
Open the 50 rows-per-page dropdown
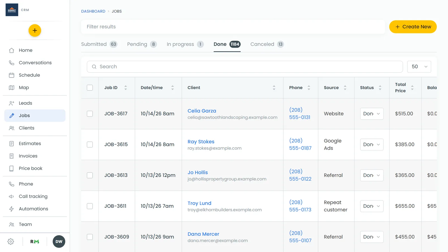coord(419,67)
